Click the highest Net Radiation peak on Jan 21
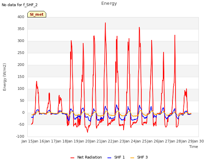Screen dimensions: 219x164 [x=105, y=23]
